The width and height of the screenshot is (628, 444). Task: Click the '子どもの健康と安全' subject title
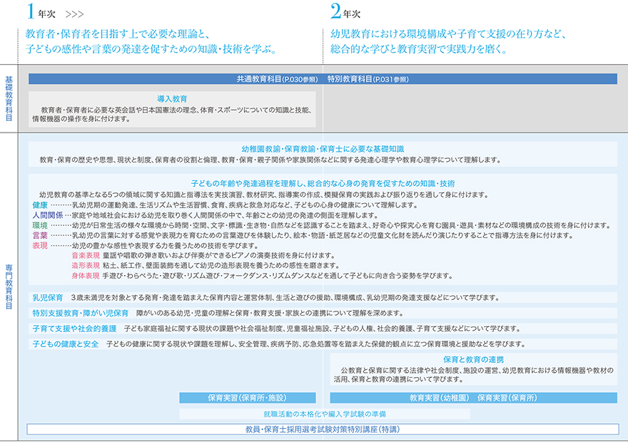click(x=65, y=344)
